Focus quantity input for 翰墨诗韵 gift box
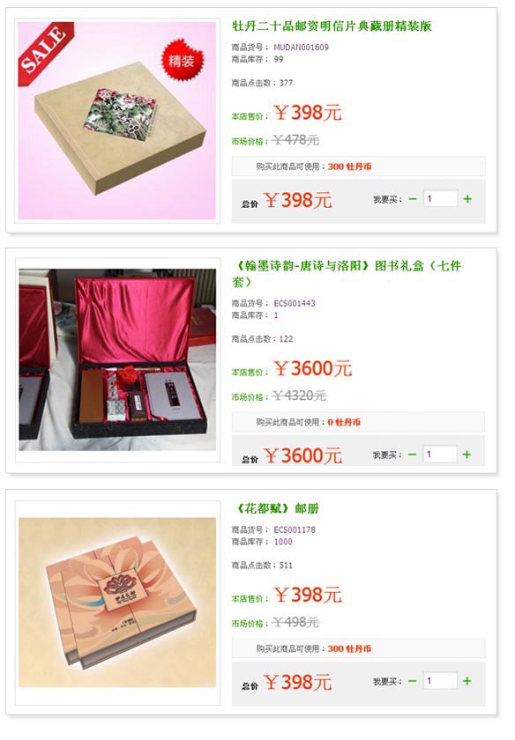 pos(440,454)
